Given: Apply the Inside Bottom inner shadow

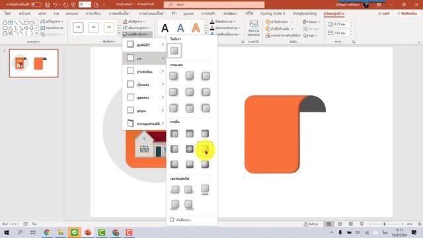Looking at the screenshot, I should pyautogui.click(x=190, y=164).
